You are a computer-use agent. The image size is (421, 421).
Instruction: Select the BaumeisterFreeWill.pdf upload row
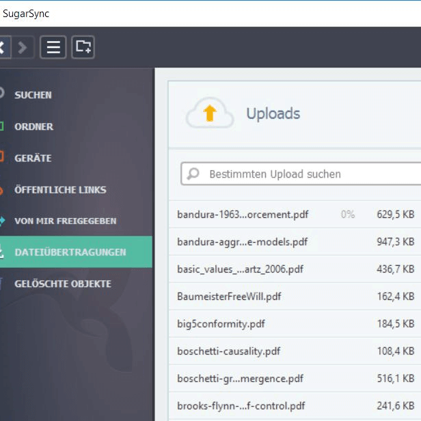229,297
